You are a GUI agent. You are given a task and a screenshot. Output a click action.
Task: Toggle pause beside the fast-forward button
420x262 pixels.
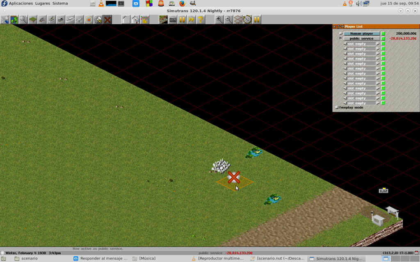(182, 20)
